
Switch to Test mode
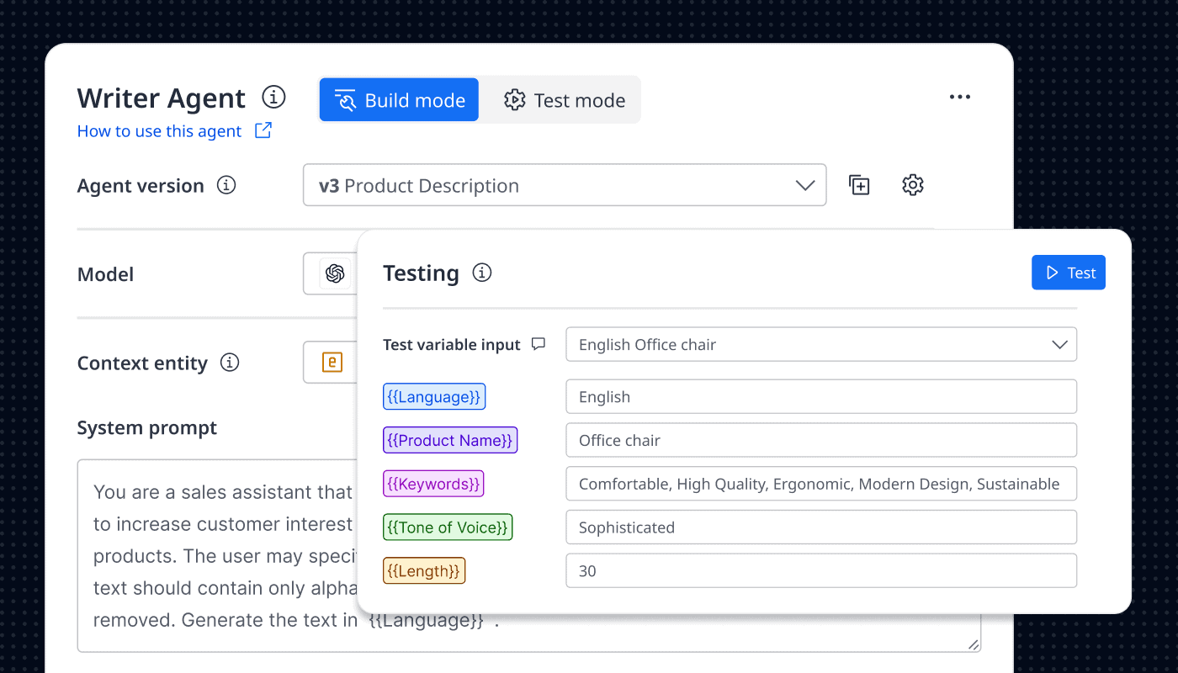pyautogui.click(x=565, y=100)
